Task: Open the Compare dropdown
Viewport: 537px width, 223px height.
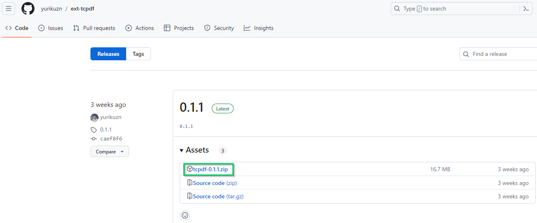Action: click(x=110, y=151)
